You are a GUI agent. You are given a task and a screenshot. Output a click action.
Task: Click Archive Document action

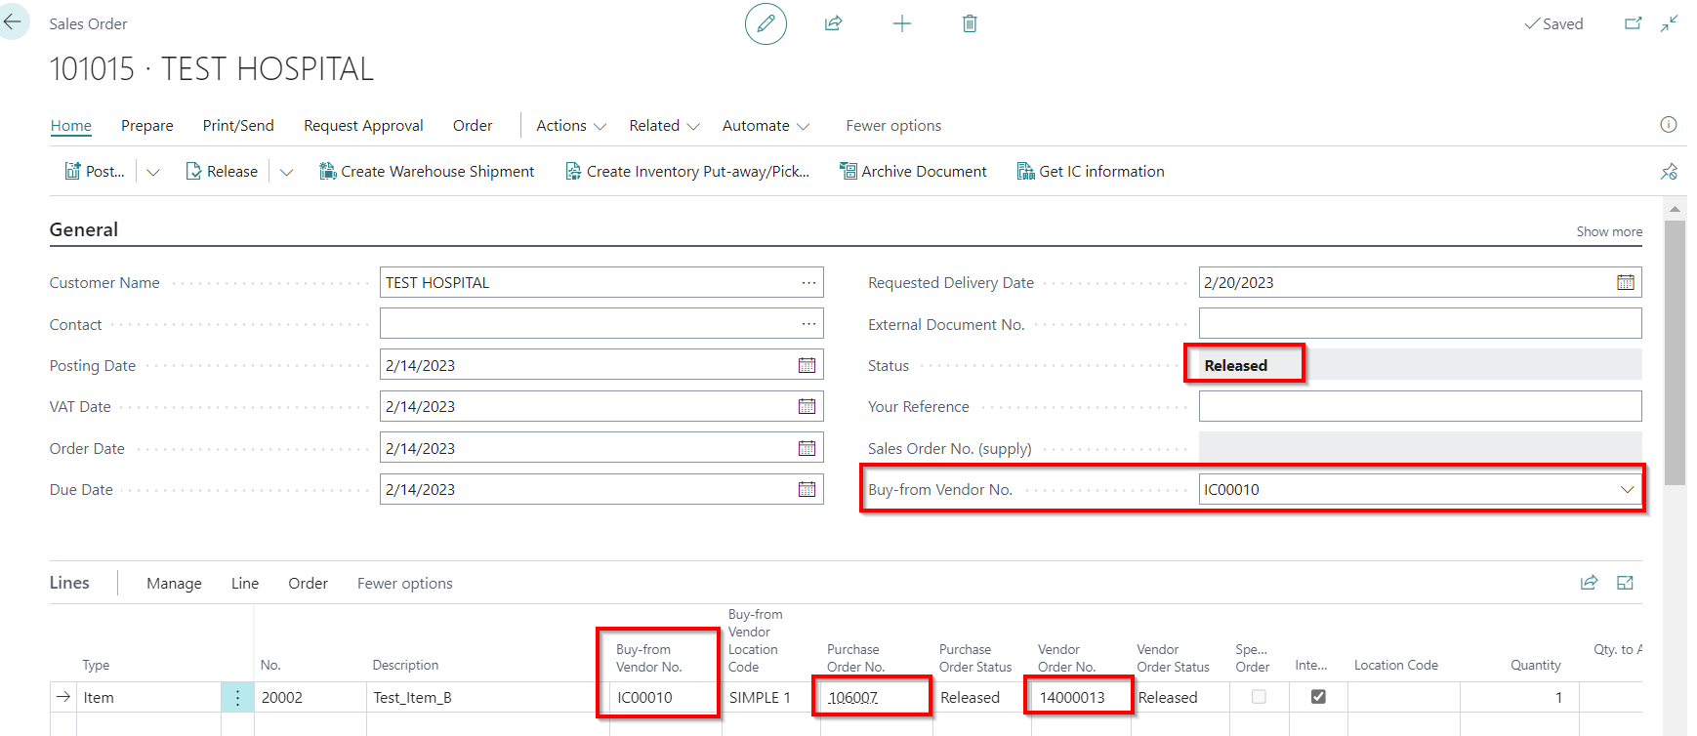tap(913, 172)
